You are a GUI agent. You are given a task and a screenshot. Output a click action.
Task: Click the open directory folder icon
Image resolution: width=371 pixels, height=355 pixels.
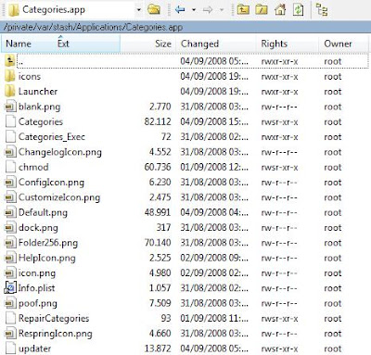click(x=154, y=10)
